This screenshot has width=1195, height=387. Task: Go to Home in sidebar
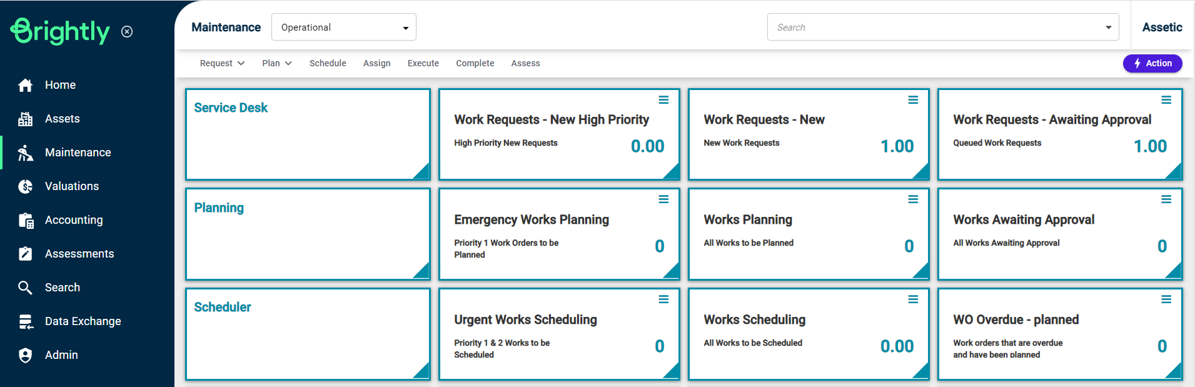(60, 85)
